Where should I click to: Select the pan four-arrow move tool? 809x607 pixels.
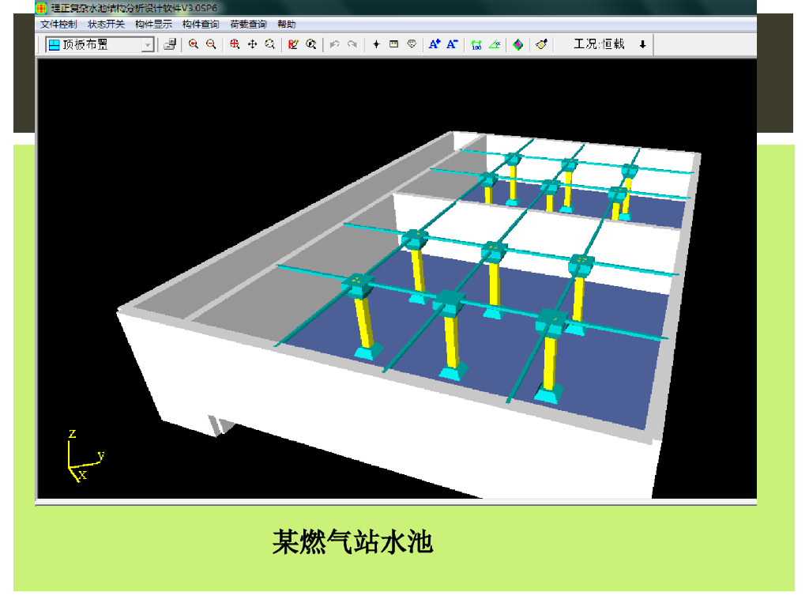pos(252,44)
